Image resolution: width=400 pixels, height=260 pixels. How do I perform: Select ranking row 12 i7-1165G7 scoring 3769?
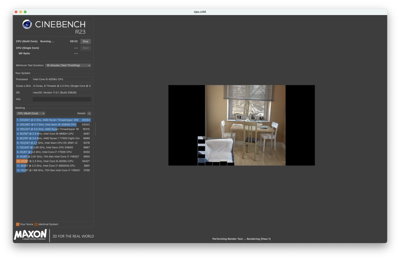[x=54, y=170]
